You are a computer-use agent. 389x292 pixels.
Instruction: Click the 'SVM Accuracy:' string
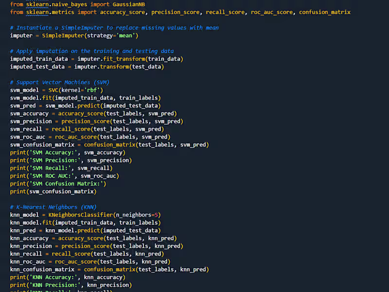click(x=53, y=152)
